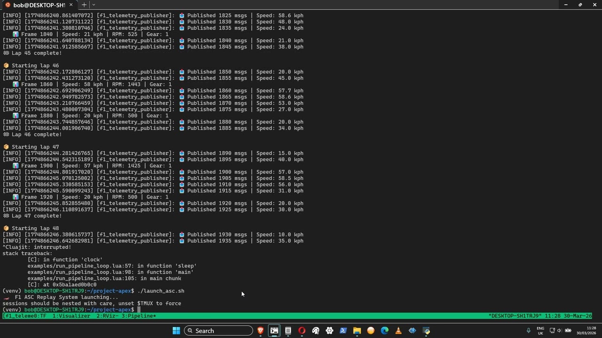
Task: Open battery status tray icon
Action: (568, 330)
